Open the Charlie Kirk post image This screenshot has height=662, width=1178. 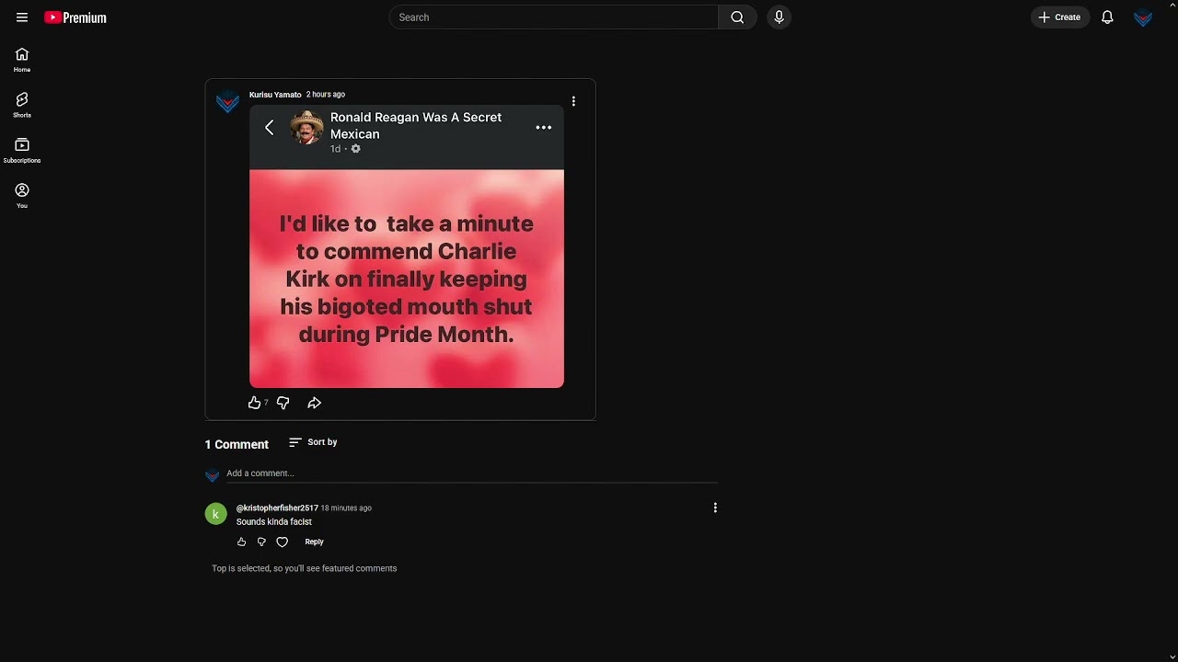(x=407, y=246)
